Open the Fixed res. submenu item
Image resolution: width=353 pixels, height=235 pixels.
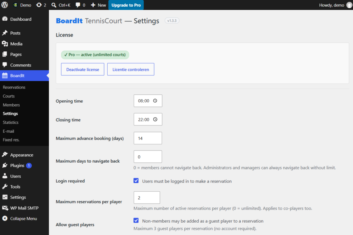11,140
